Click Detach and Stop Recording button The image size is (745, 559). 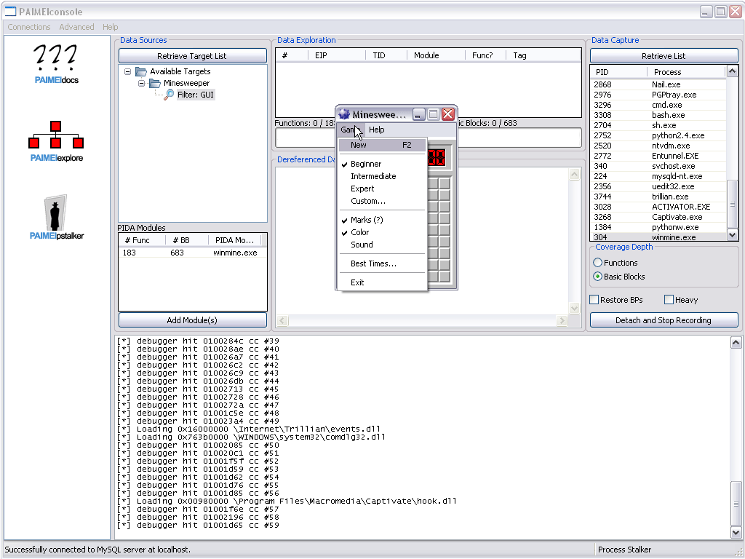[664, 320]
